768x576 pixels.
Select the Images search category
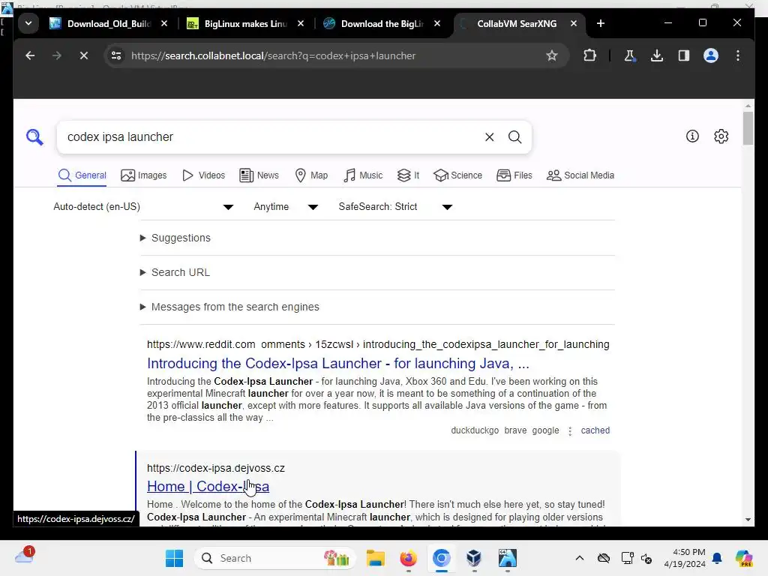pyautogui.click(x=143, y=175)
